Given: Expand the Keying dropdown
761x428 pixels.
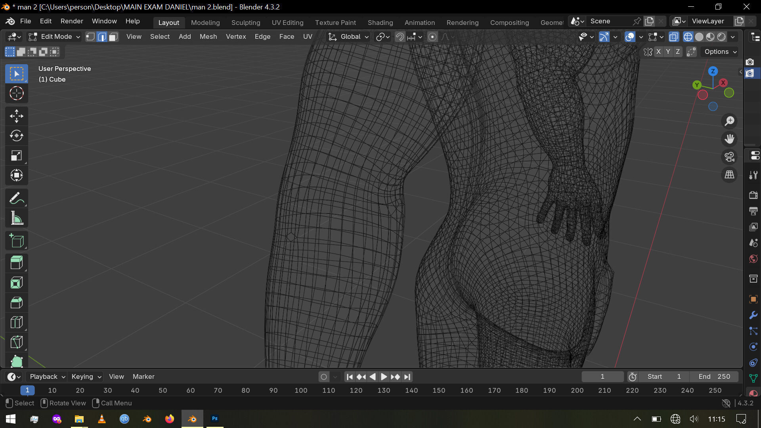Looking at the screenshot, I should tap(86, 377).
